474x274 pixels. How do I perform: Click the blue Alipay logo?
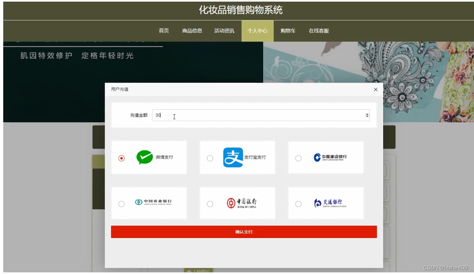click(x=233, y=157)
